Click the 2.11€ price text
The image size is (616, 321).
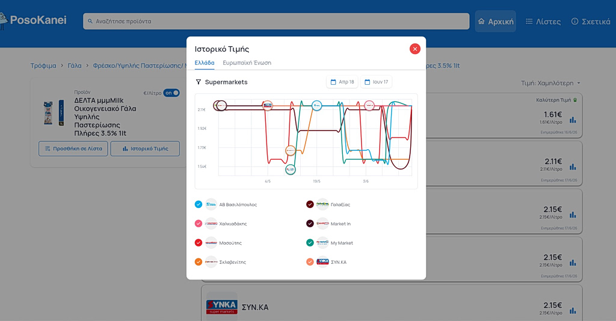tap(553, 162)
